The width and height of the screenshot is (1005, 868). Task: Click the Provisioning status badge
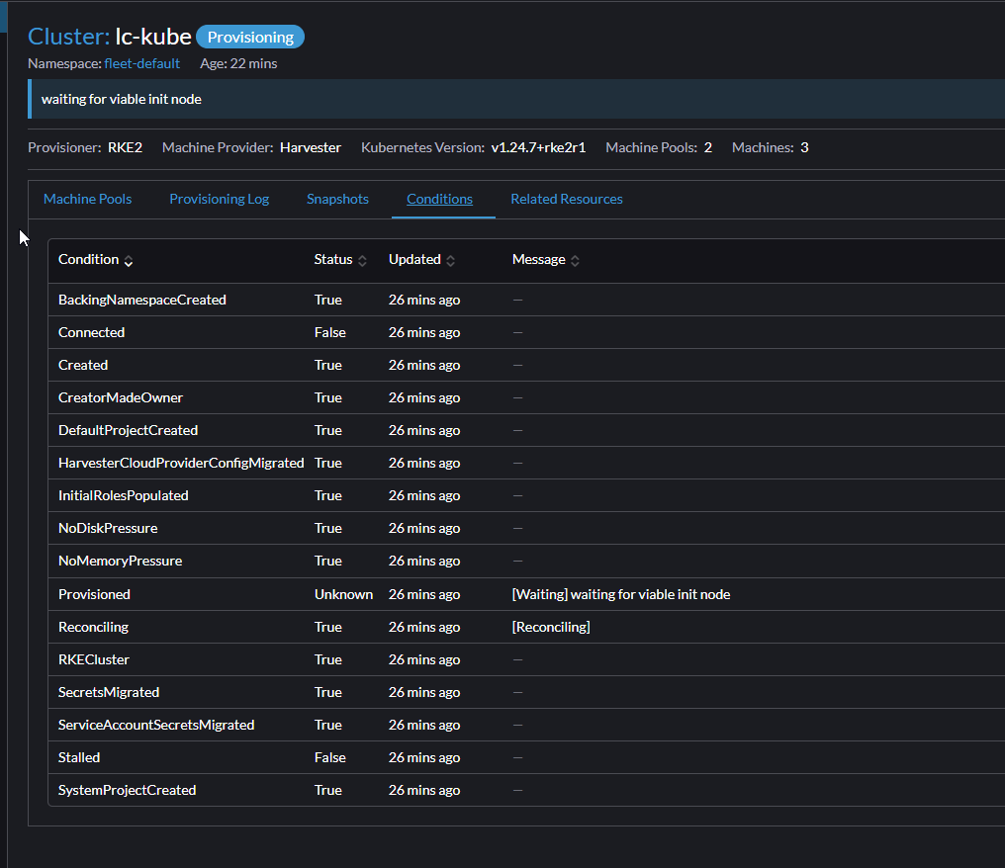(249, 37)
